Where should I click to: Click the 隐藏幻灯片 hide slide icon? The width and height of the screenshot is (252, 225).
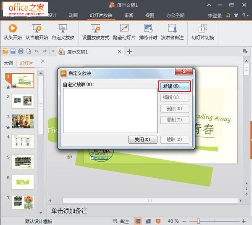[x=124, y=29]
